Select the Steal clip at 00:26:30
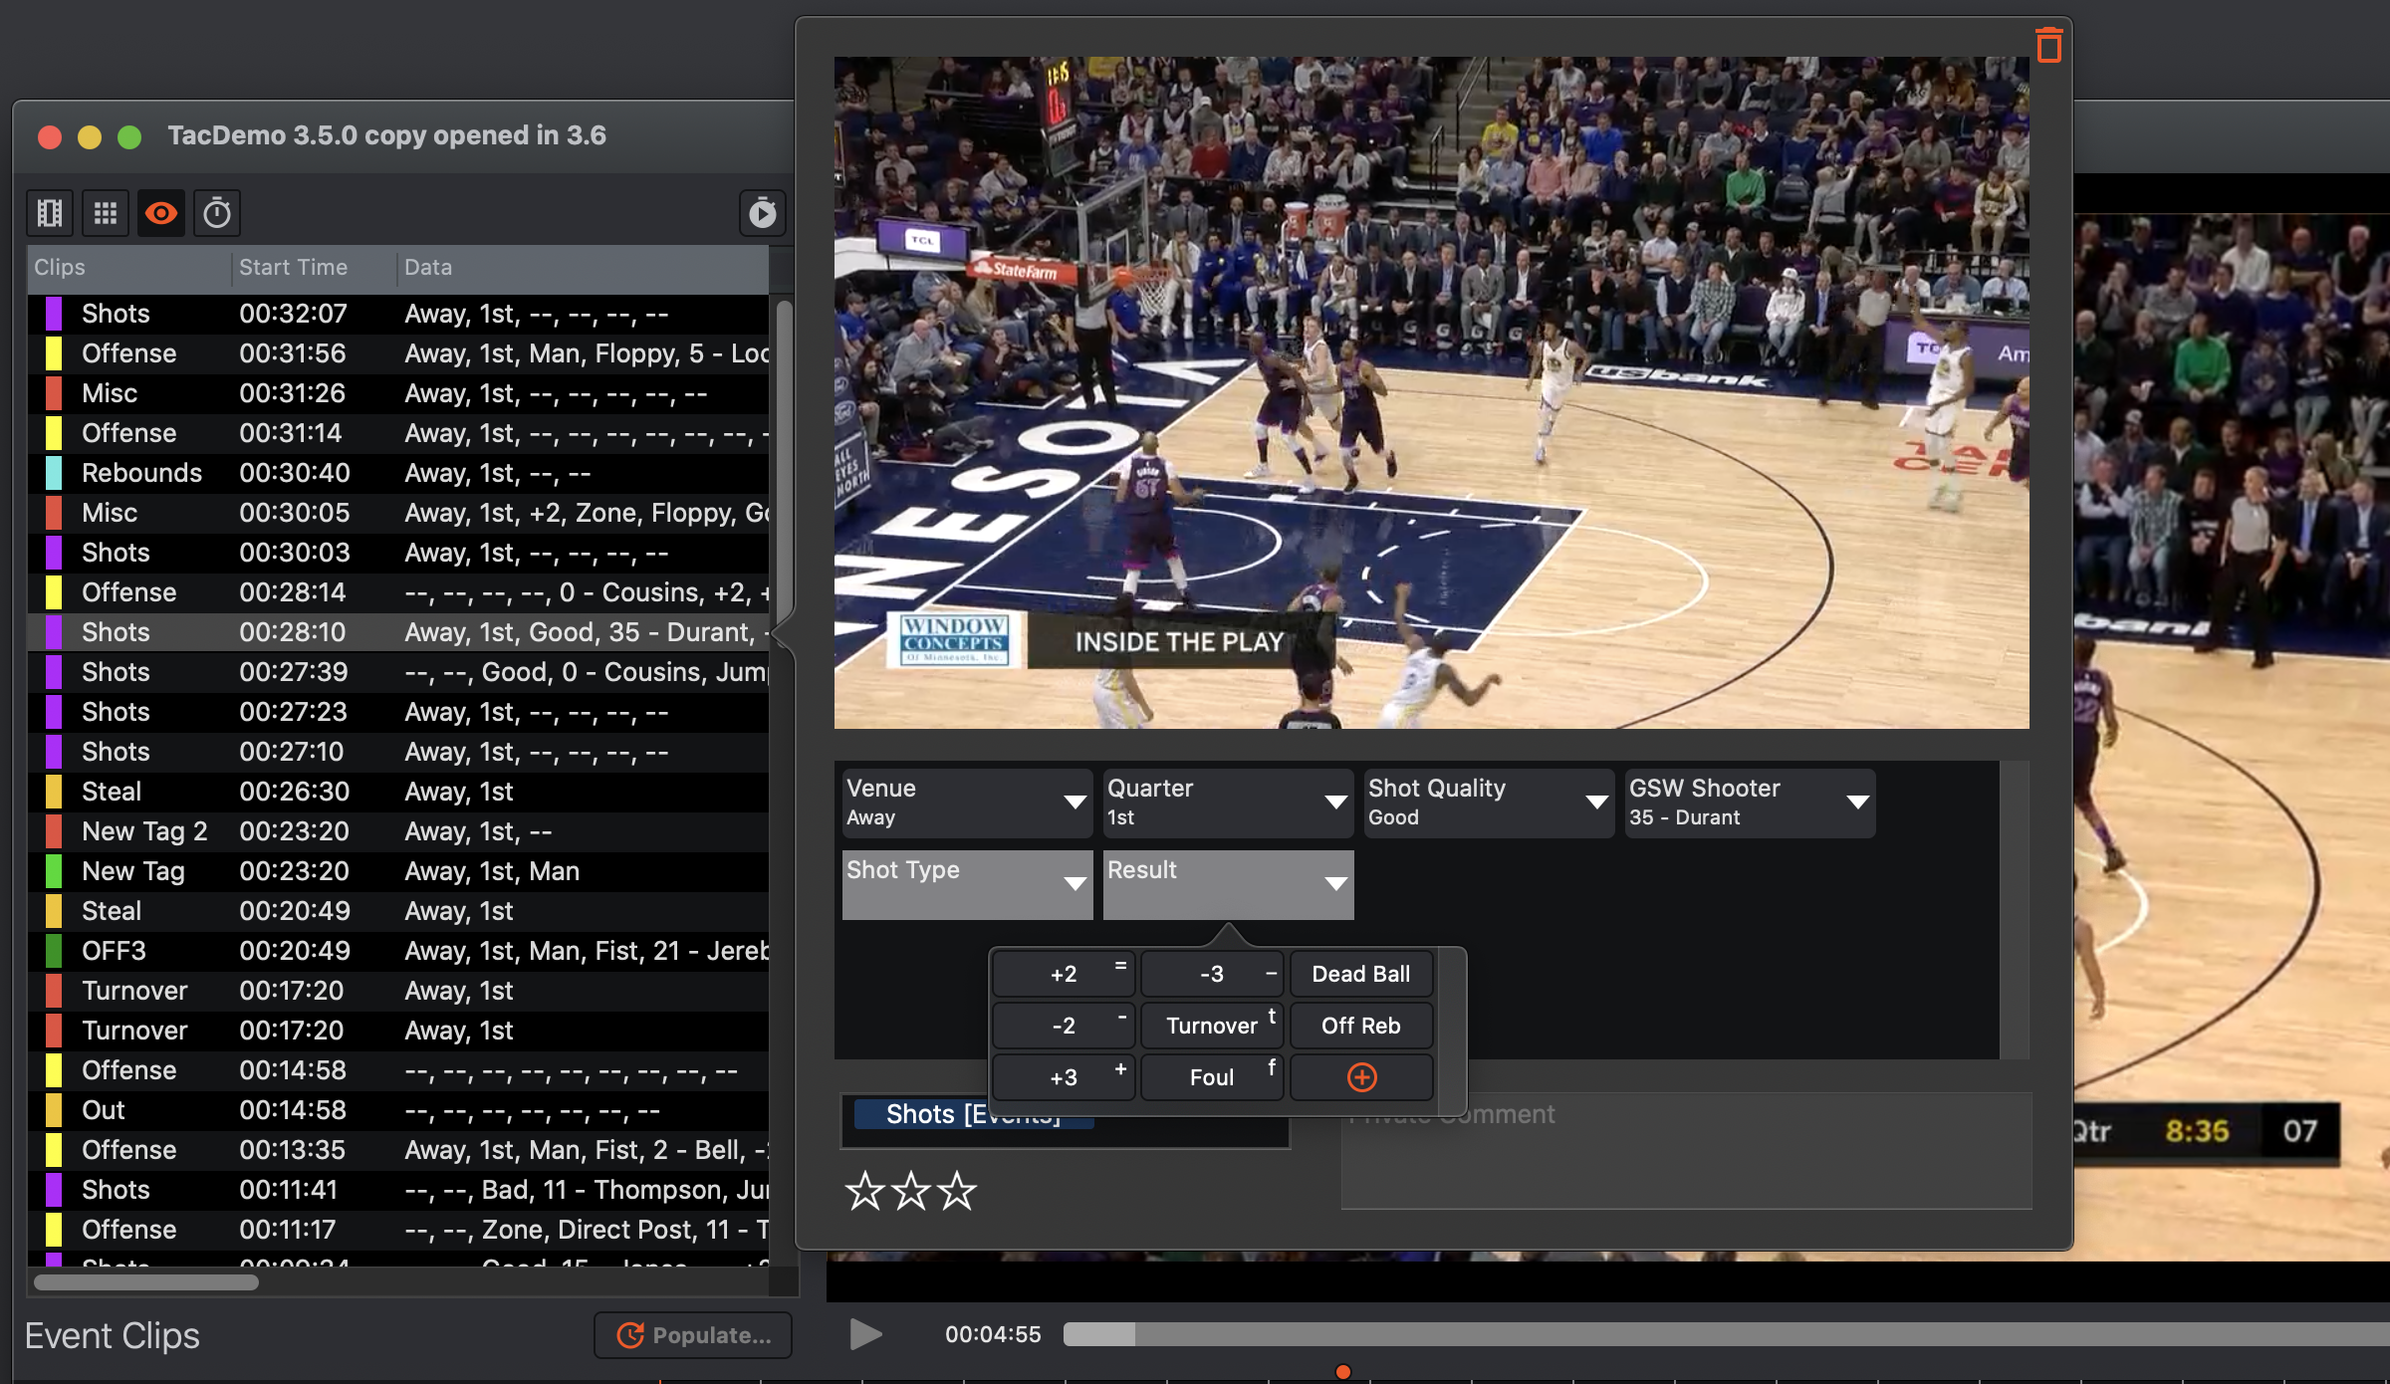This screenshot has height=1384, width=2390. (398, 792)
